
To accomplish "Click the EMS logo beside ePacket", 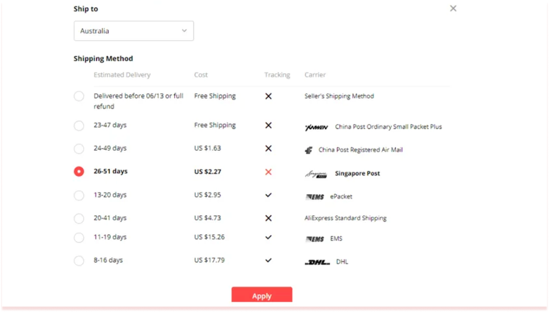I will point(315,196).
